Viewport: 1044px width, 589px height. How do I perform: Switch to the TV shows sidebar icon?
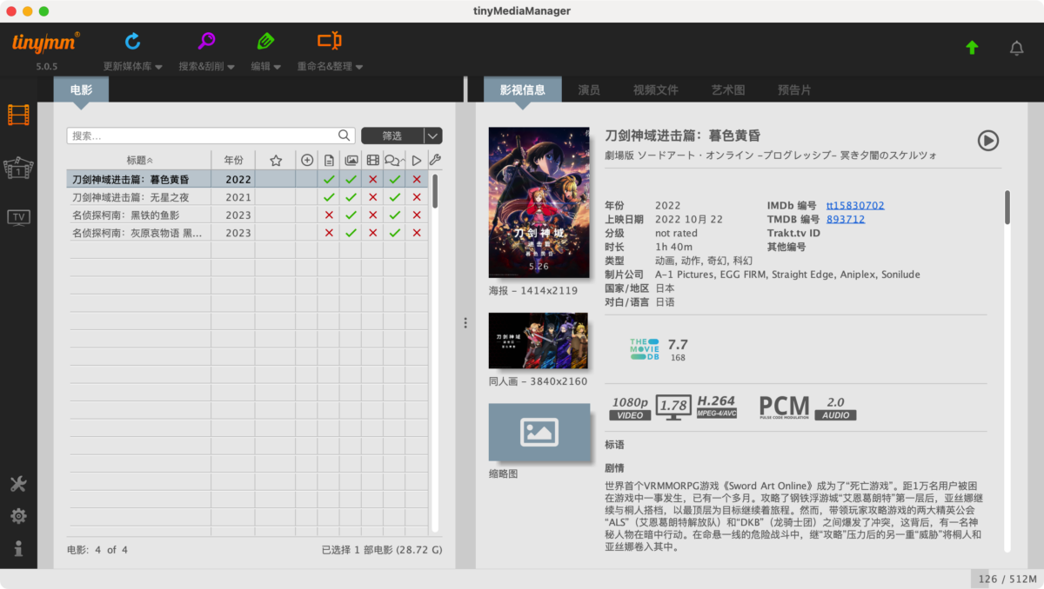tap(18, 217)
